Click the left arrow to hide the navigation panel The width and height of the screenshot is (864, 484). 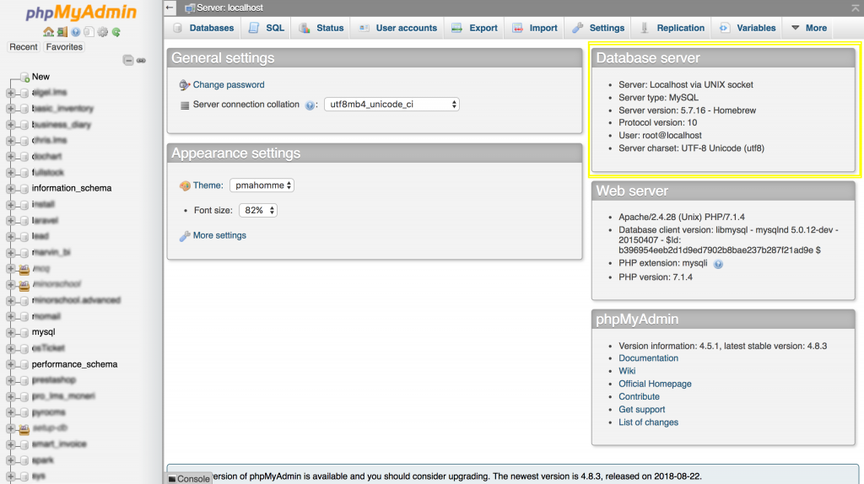pyautogui.click(x=170, y=8)
